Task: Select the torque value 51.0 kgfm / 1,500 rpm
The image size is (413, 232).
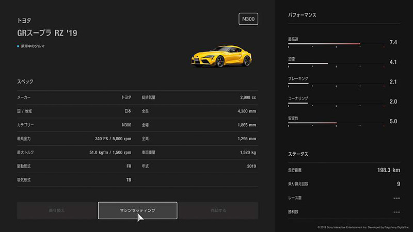Action: 110,152
